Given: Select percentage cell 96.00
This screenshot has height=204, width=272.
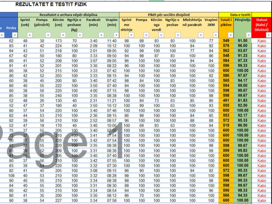Looking at the screenshot, I should coord(243,46).
